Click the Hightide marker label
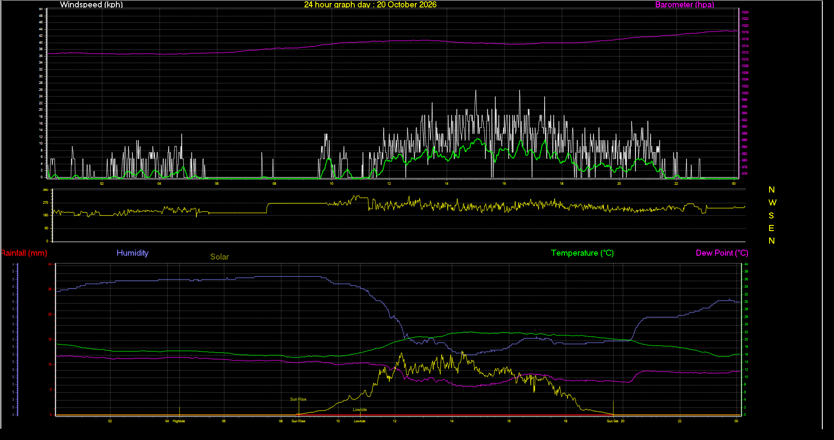The height and width of the screenshot is (440, 834). 179,421
